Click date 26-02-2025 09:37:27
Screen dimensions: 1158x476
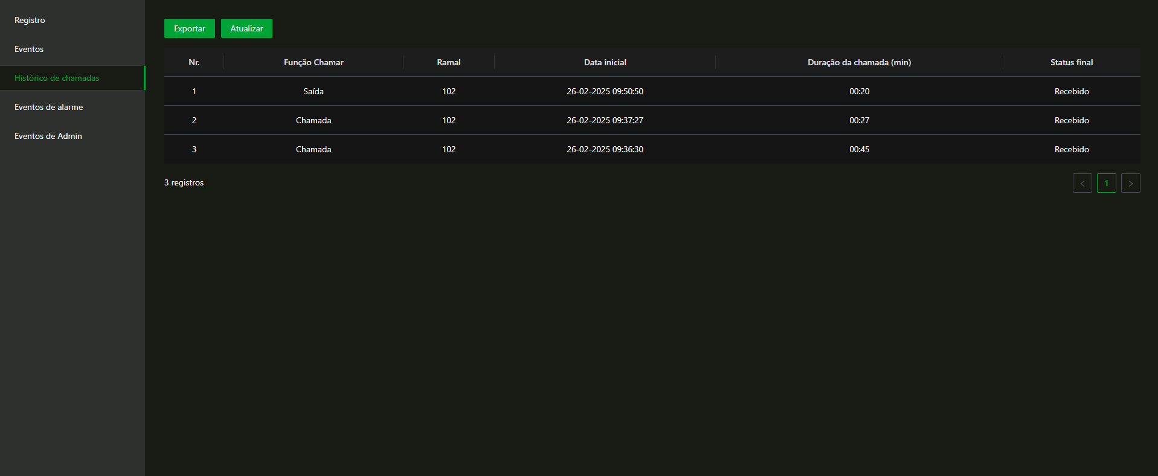[x=605, y=120]
